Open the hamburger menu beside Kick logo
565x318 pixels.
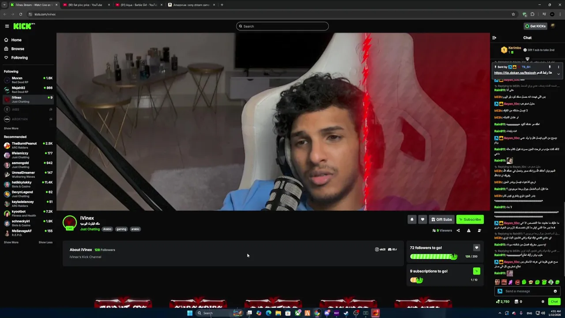7,26
